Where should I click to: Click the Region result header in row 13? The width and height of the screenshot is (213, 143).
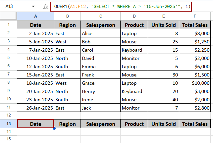pos(67,124)
